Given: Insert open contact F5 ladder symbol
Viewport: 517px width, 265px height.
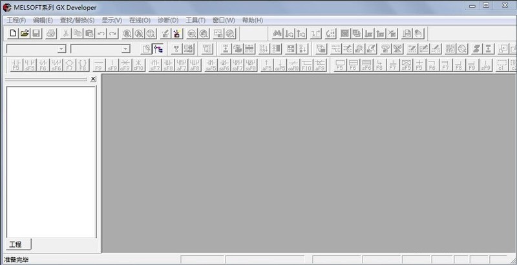Looking at the screenshot, I should tap(17, 65).
